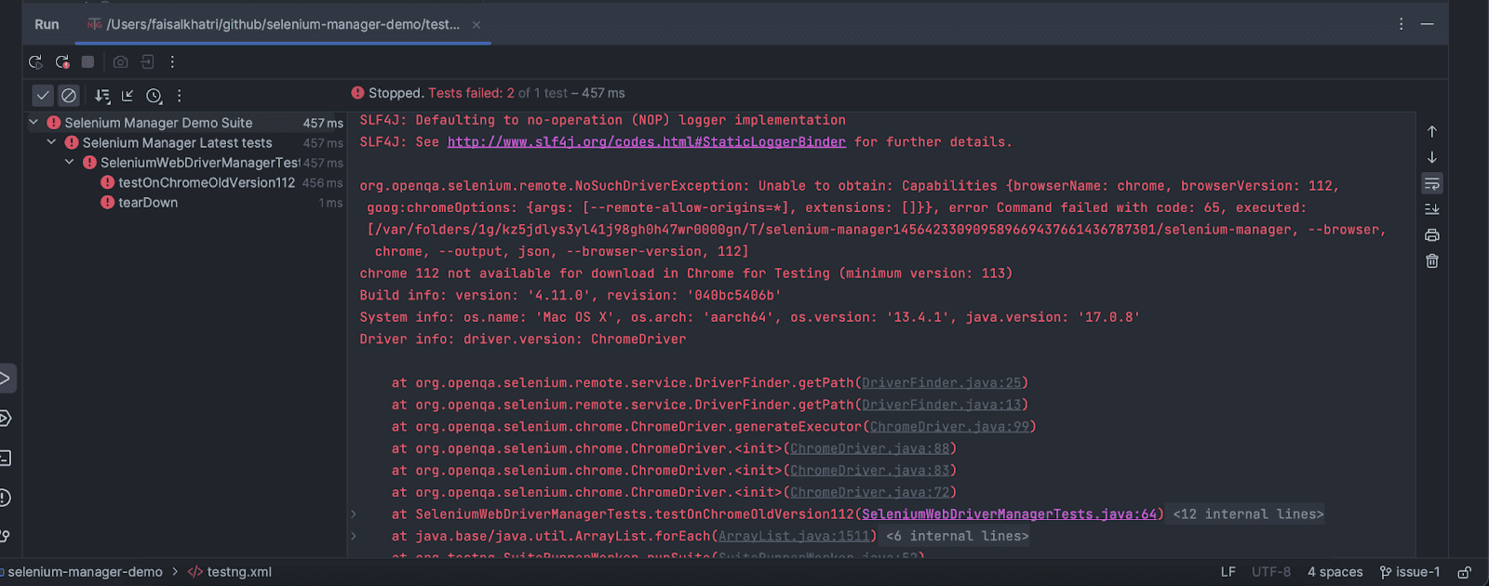Change LF line separator in status bar

click(1228, 572)
